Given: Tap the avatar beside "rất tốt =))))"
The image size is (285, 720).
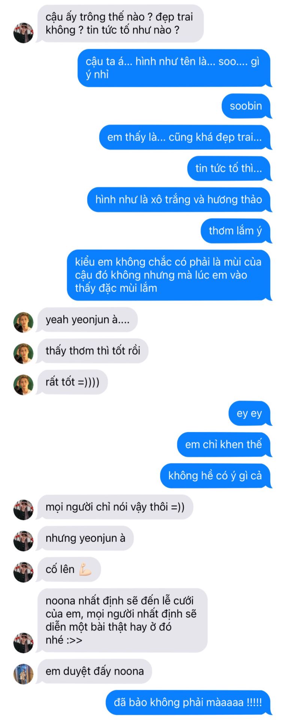Looking at the screenshot, I should (x=23, y=385).
